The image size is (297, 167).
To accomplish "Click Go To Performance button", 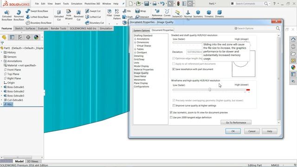I will coord(236,122).
